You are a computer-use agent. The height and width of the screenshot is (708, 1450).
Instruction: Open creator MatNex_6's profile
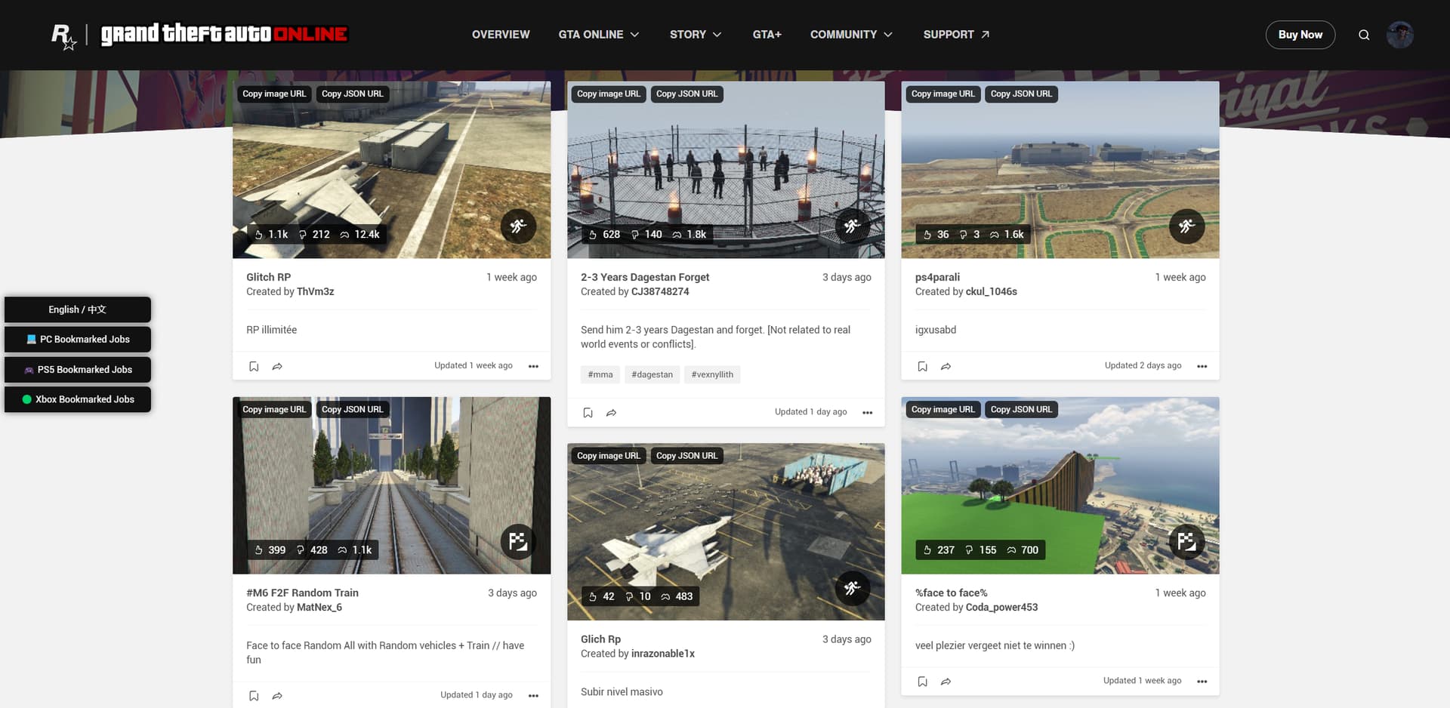pyautogui.click(x=319, y=607)
